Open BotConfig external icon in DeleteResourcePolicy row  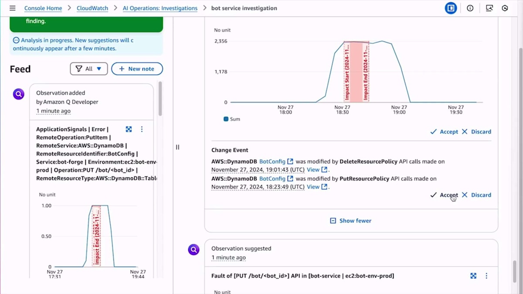pyautogui.click(x=290, y=162)
